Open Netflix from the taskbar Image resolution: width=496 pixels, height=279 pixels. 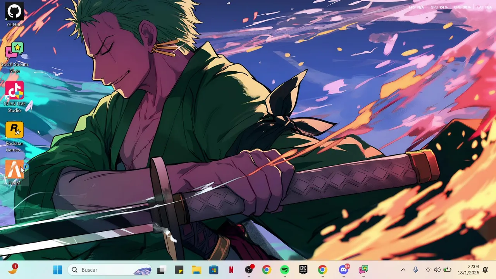[x=231, y=270]
